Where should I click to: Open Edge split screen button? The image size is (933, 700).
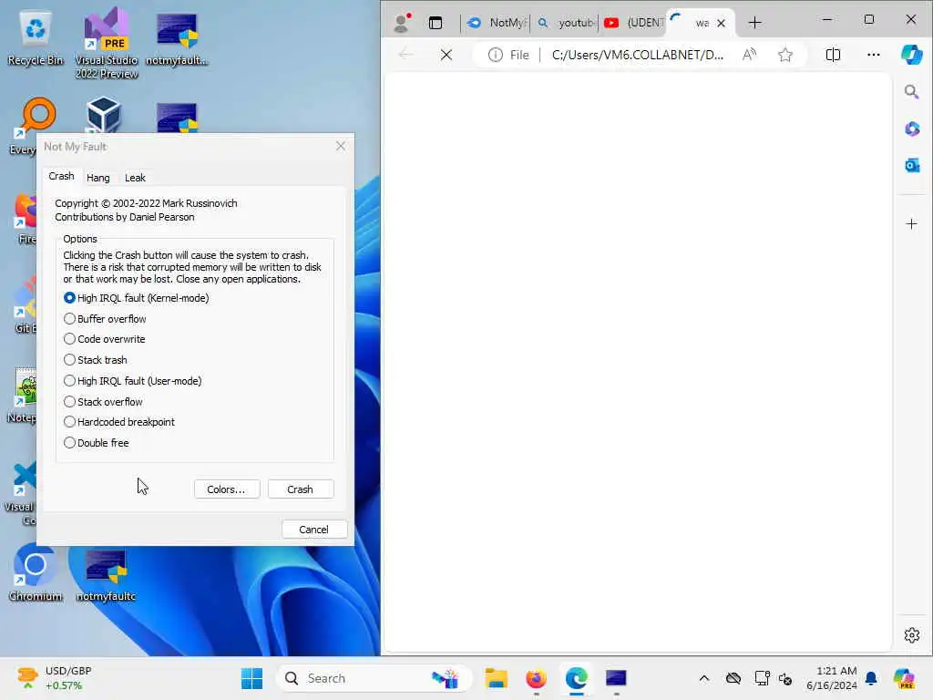(x=833, y=55)
